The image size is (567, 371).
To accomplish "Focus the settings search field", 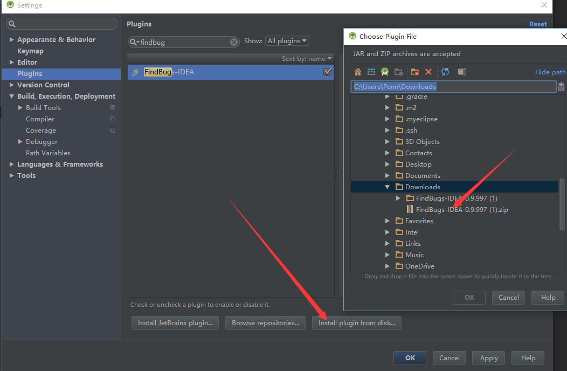I will pos(61,24).
